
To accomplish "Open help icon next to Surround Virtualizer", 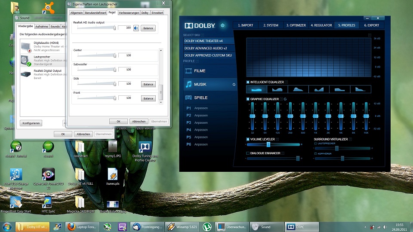I will pyautogui.click(x=350, y=139).
